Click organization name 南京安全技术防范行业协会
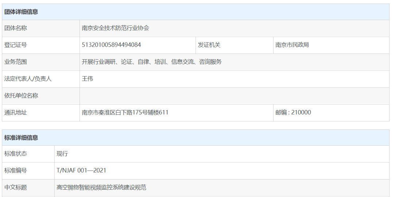The height and width of the screenshot is (197, 394). tap(115, 28)
